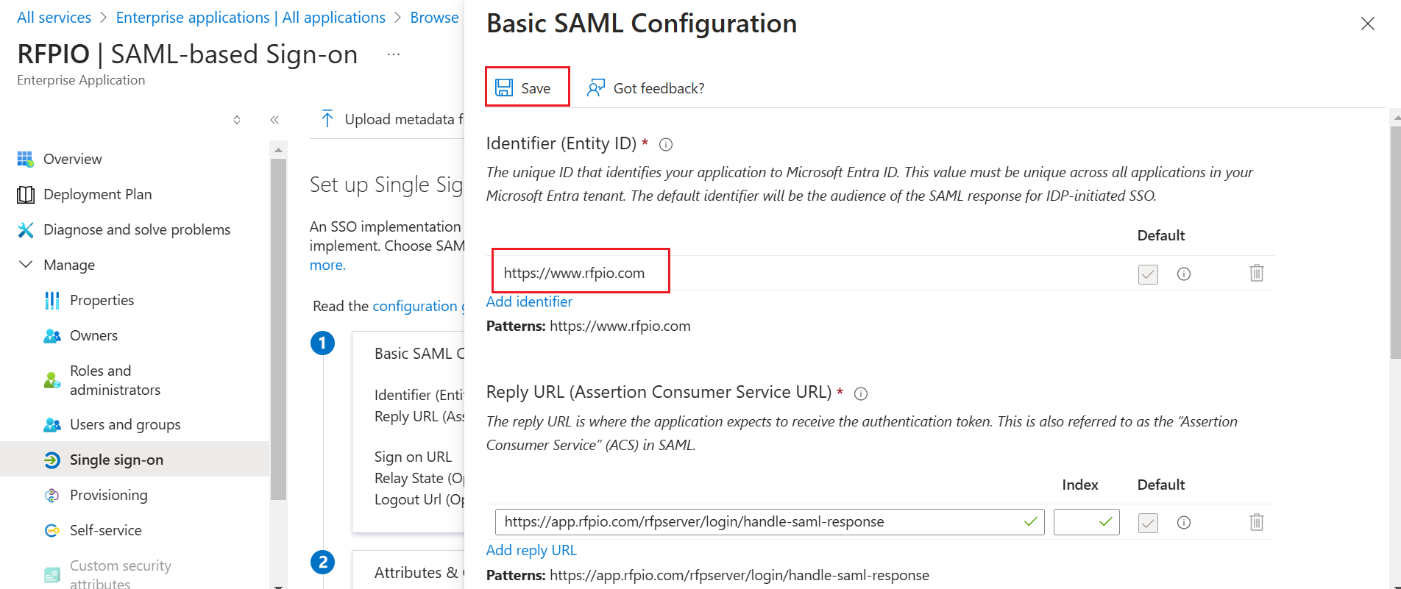Viewport: 1401px width, 589px height.
Task: Click the Save icon in SAML configuration
Action: (x=504, y=88)
